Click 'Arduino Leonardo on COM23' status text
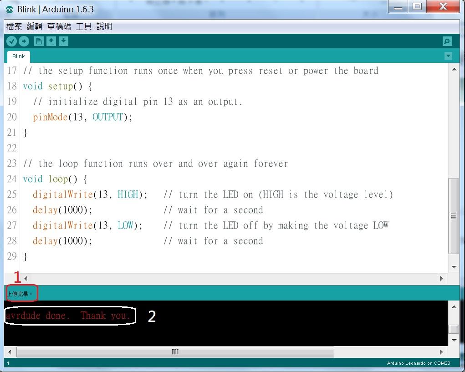The image size is (465, 372). [419, 363]
